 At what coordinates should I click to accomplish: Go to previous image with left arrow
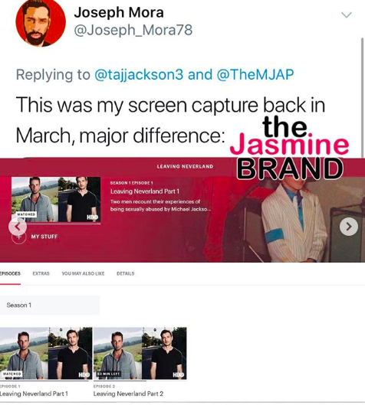[x=18, y=227]
